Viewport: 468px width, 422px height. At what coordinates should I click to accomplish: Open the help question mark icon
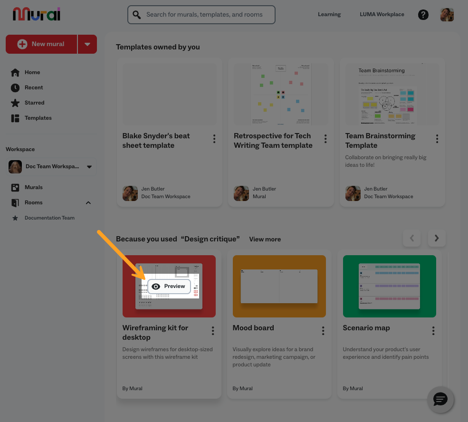423,15
